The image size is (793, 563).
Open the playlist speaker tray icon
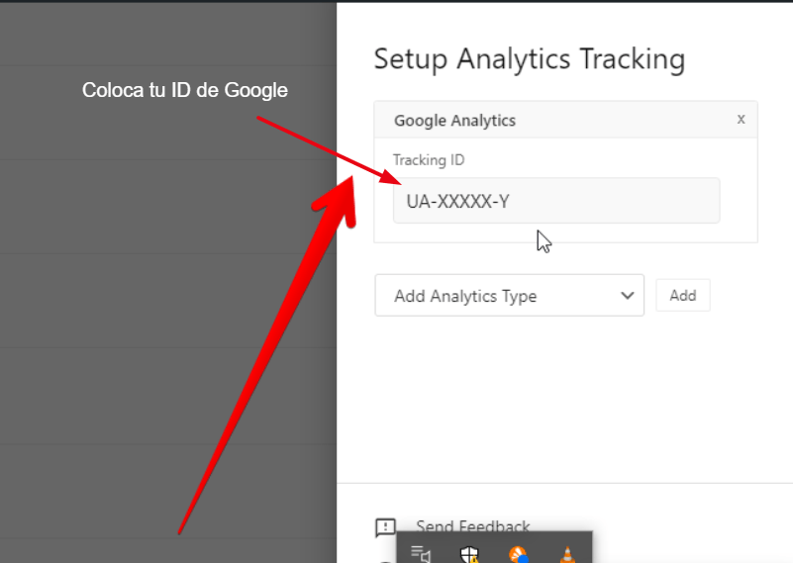(x=421, y=554)
